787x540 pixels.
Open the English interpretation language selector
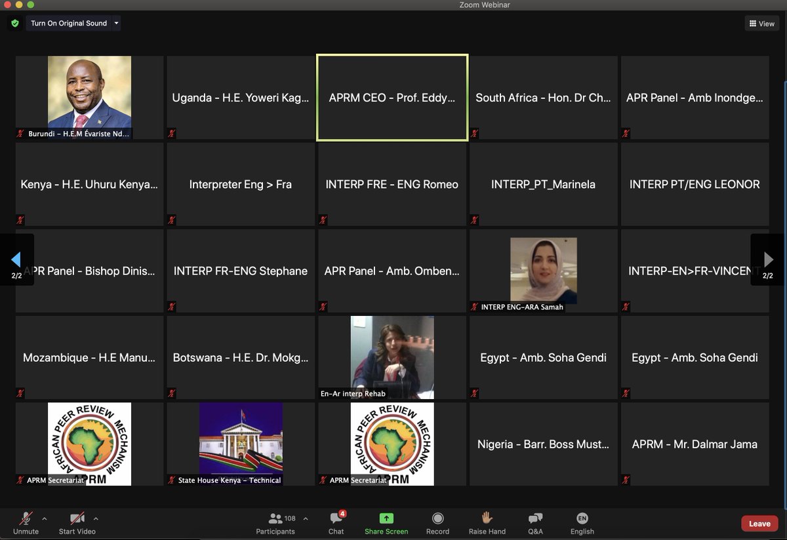(582, 523)
